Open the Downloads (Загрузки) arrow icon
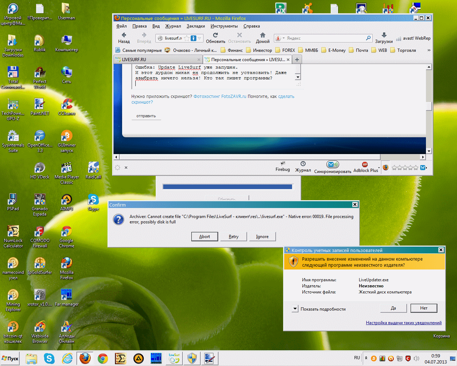The image size is (457, 366). click(384, 35)
